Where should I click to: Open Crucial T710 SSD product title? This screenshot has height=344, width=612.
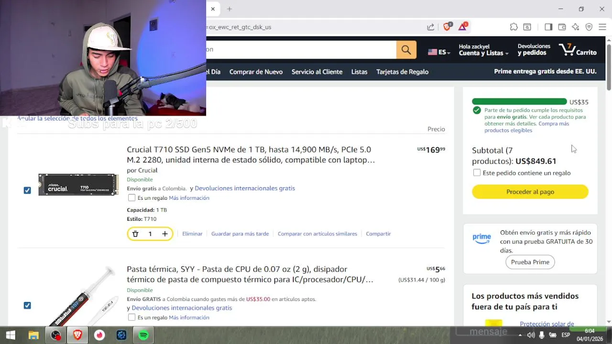point(251,155)
